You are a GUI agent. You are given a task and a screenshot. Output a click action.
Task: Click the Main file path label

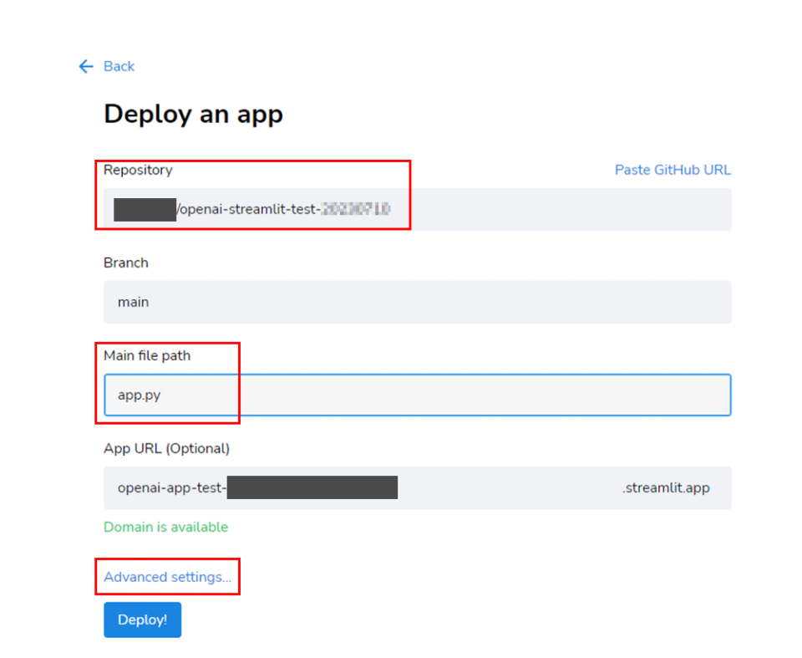pos(147,355)
